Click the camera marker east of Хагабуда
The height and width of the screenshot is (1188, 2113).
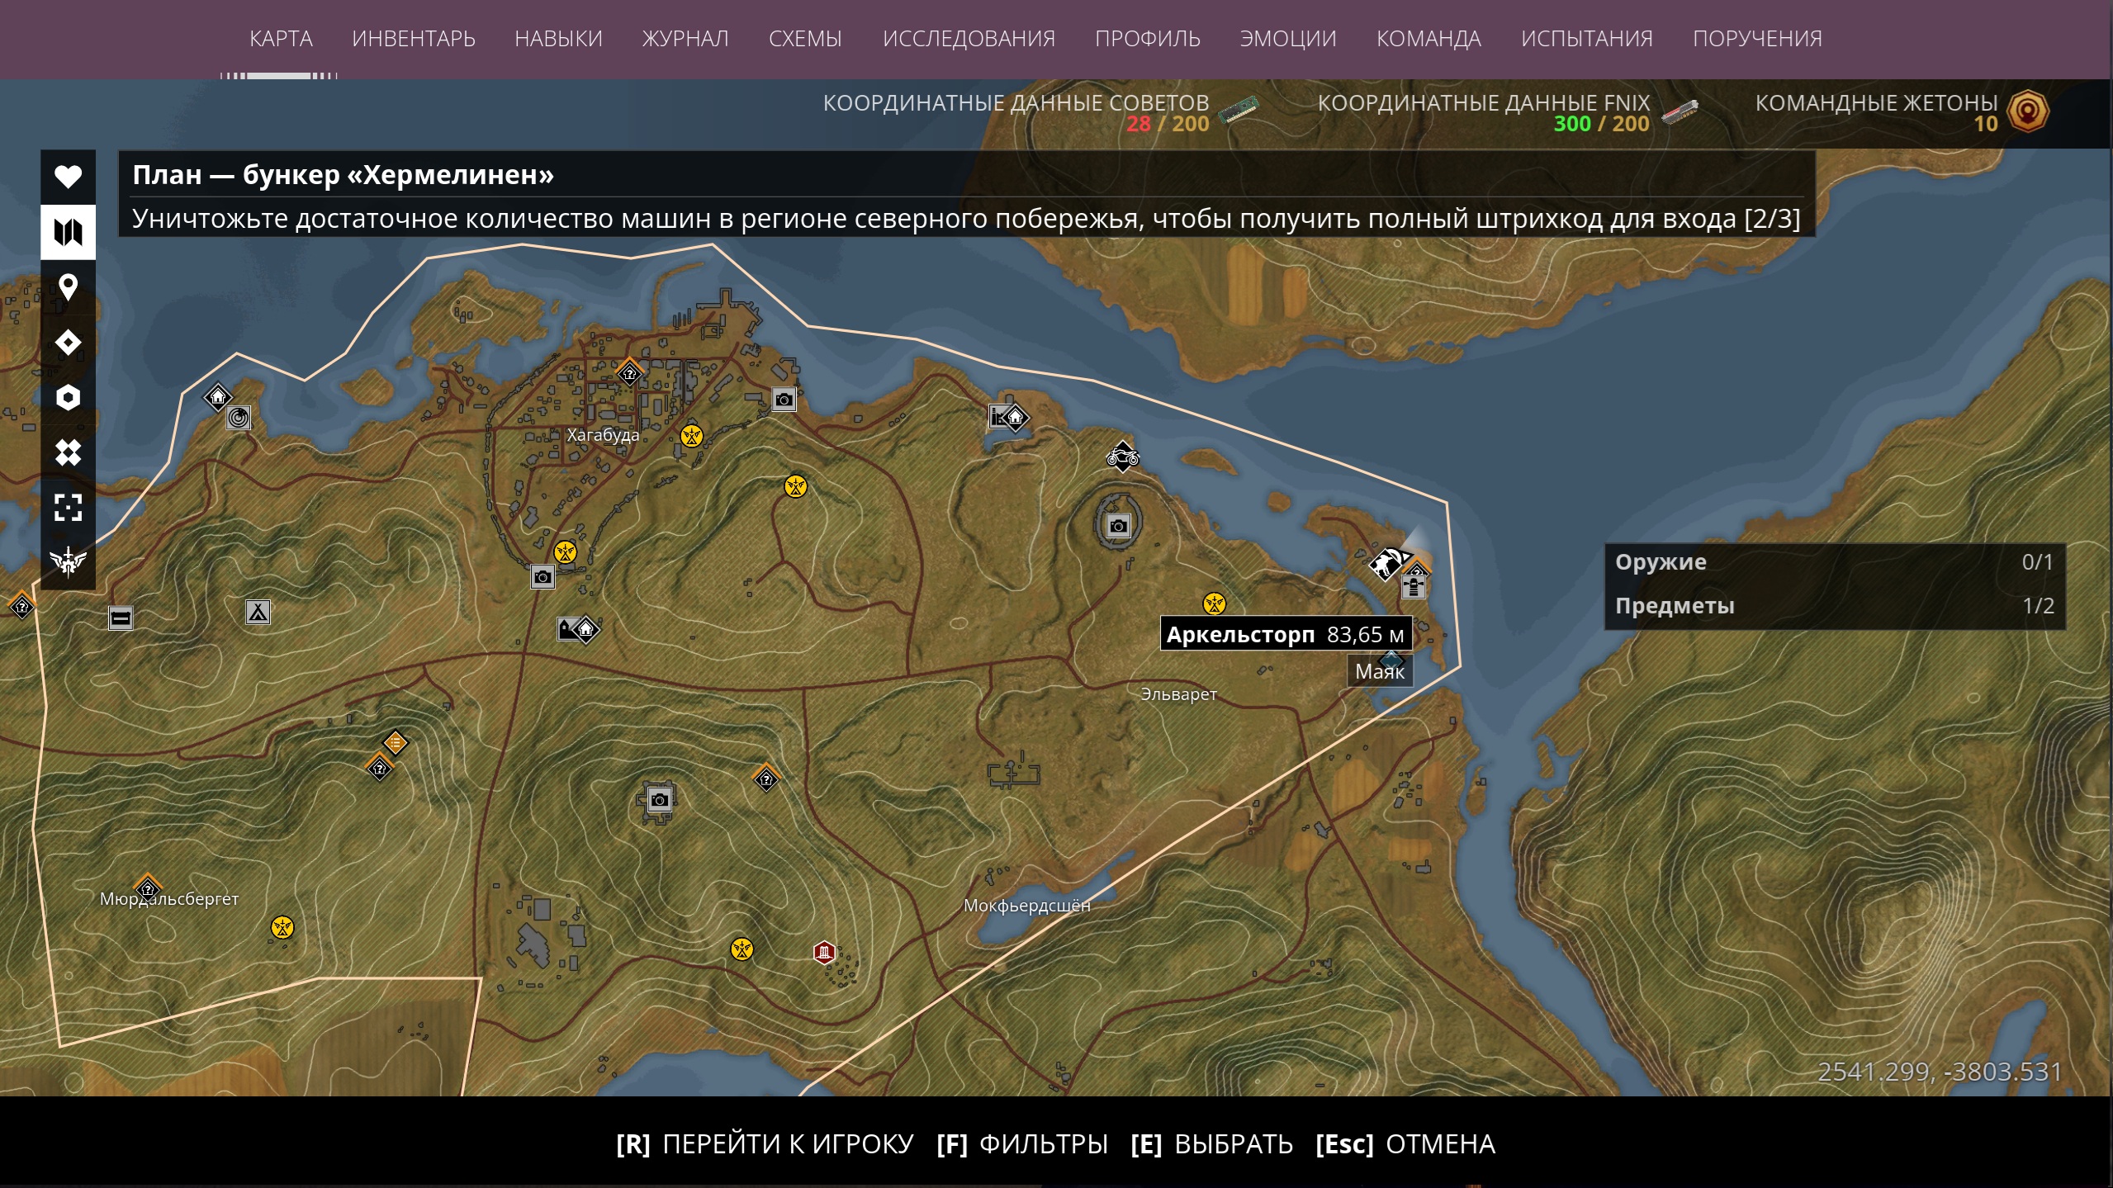(x=784, y=400)
